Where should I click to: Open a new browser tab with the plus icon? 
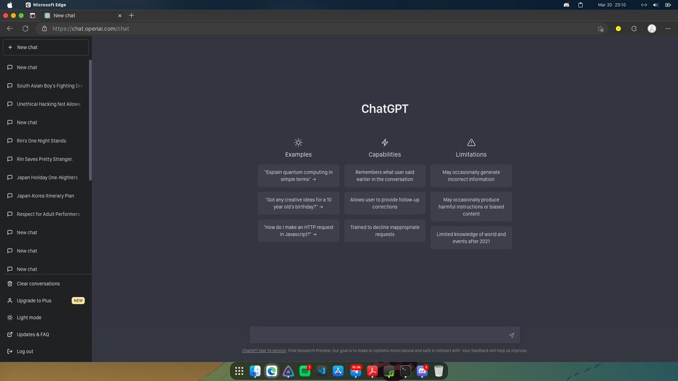tap(132, 15)
